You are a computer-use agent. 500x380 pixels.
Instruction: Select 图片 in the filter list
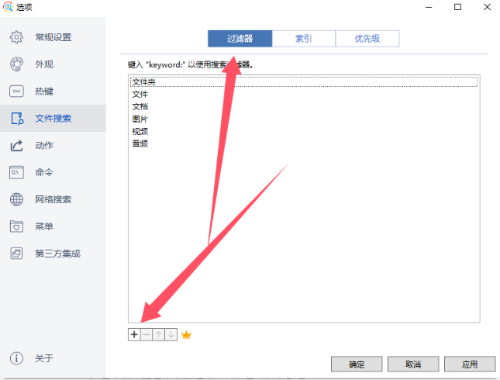140,119
